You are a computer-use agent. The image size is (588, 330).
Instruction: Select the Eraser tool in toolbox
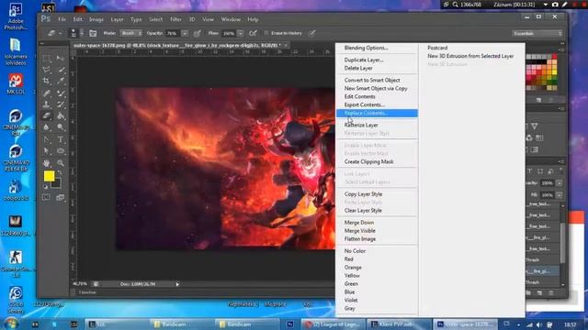[46, 116]
